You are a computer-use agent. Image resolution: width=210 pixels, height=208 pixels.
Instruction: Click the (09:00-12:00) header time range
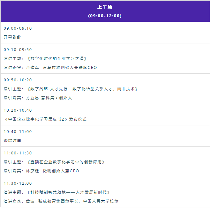tap(105, 16)
